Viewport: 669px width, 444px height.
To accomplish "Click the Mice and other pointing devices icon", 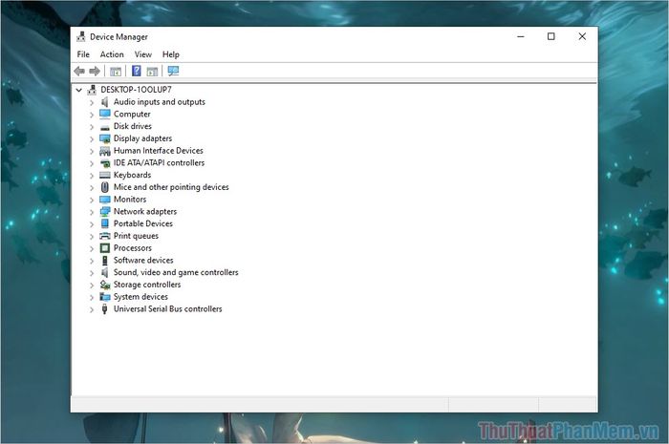I will point(104,187).
